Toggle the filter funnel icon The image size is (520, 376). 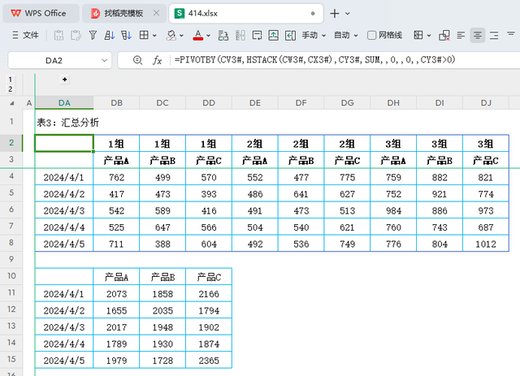coord(93,35)
